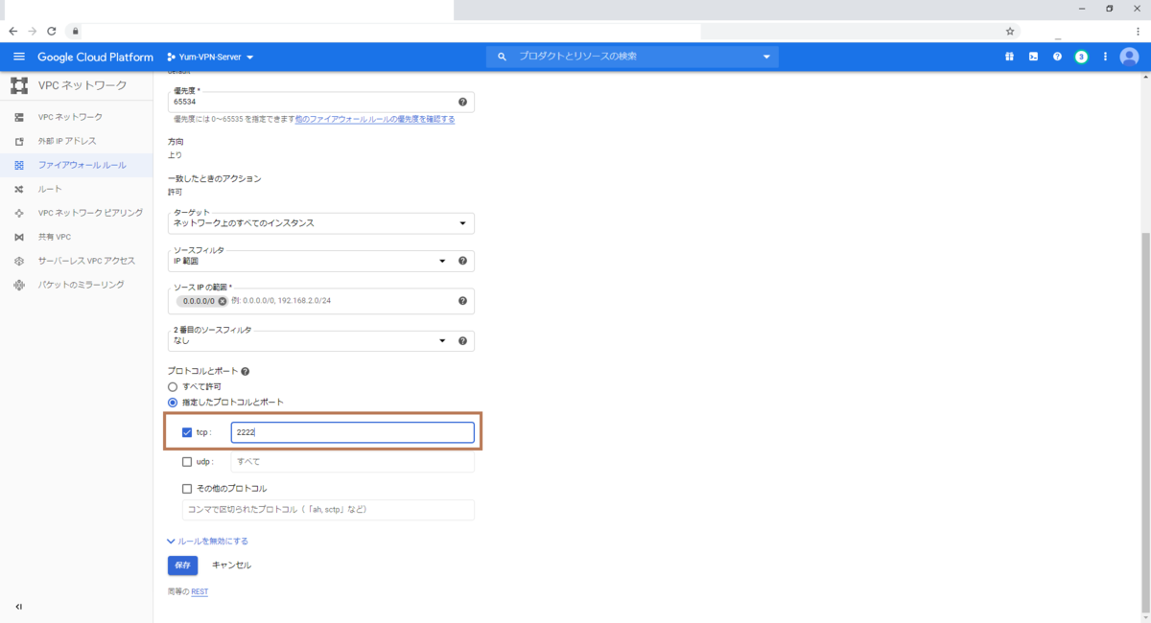Open ファイアウォール ルール menu item

click(82, 165)
